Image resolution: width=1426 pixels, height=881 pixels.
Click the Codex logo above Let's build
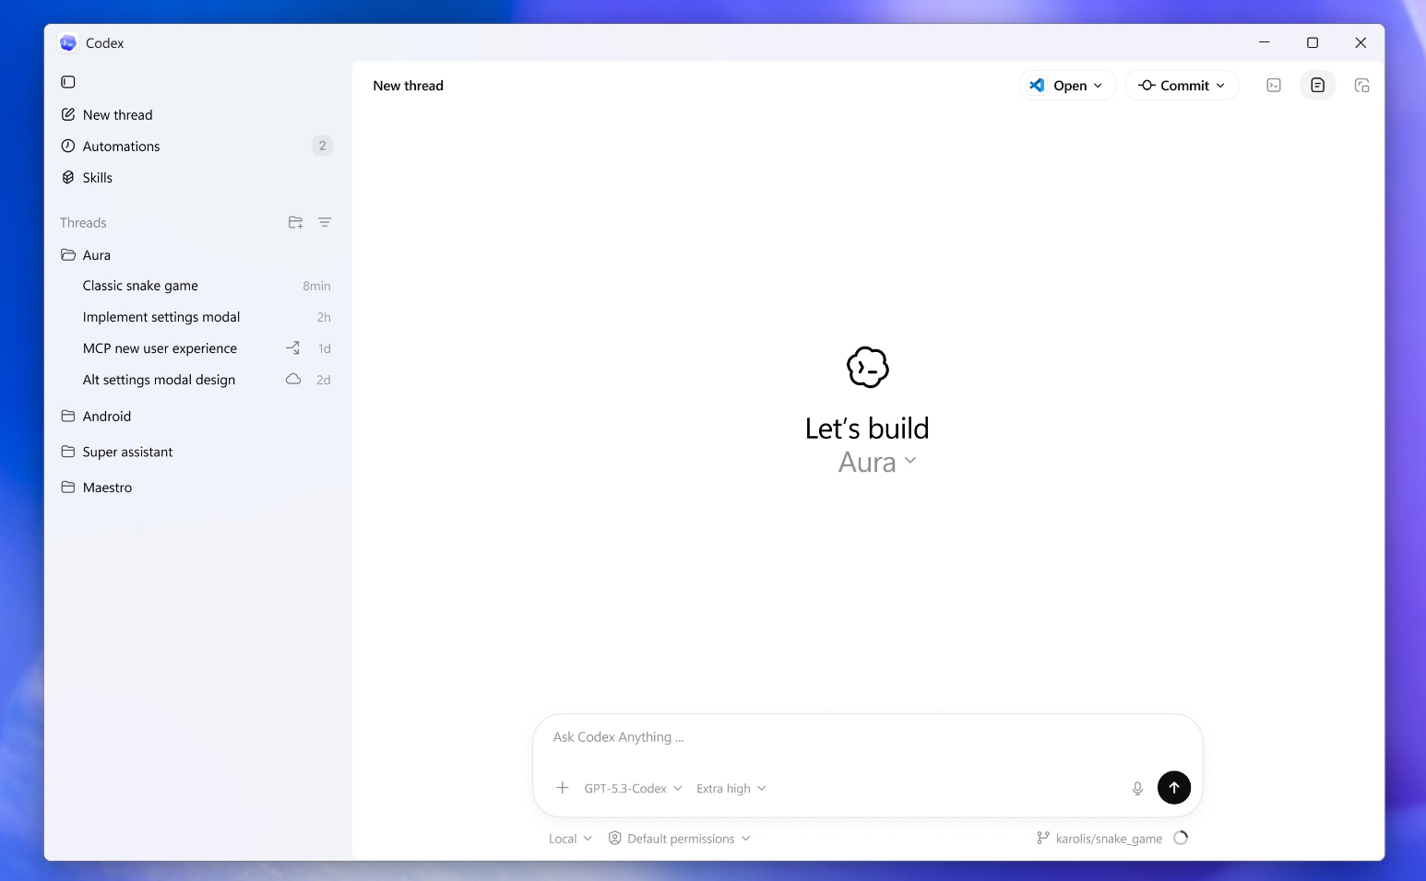(868, 368)
